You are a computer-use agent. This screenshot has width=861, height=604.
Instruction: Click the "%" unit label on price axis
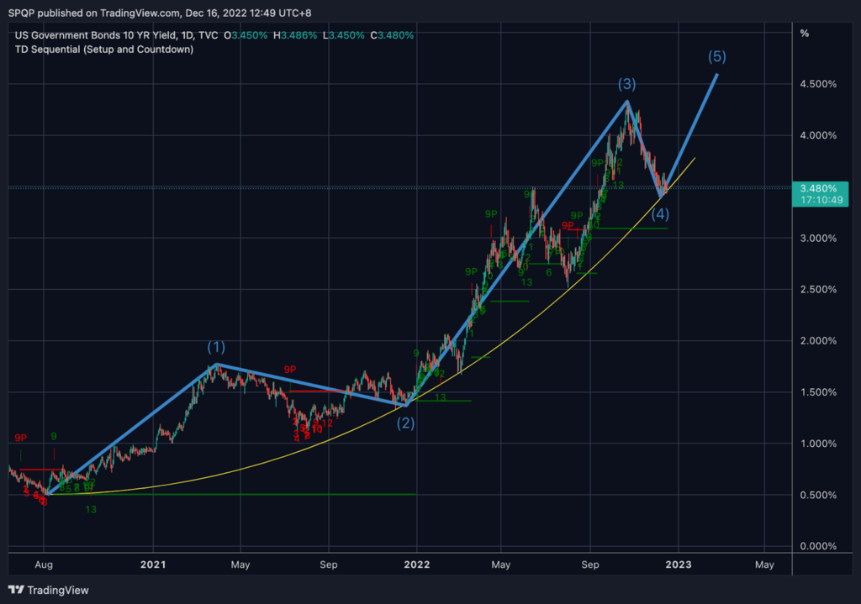tap(805, 34)
